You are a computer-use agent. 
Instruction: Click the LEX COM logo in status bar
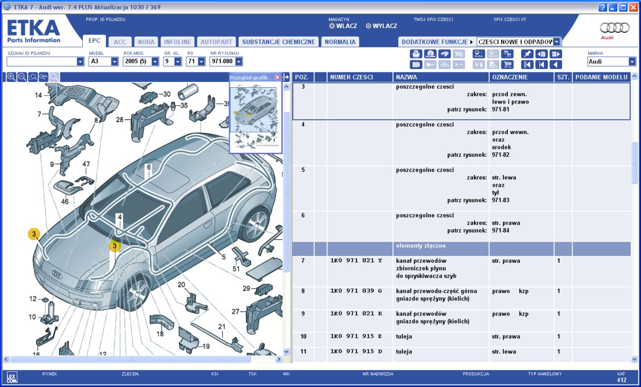click(12, 378)
